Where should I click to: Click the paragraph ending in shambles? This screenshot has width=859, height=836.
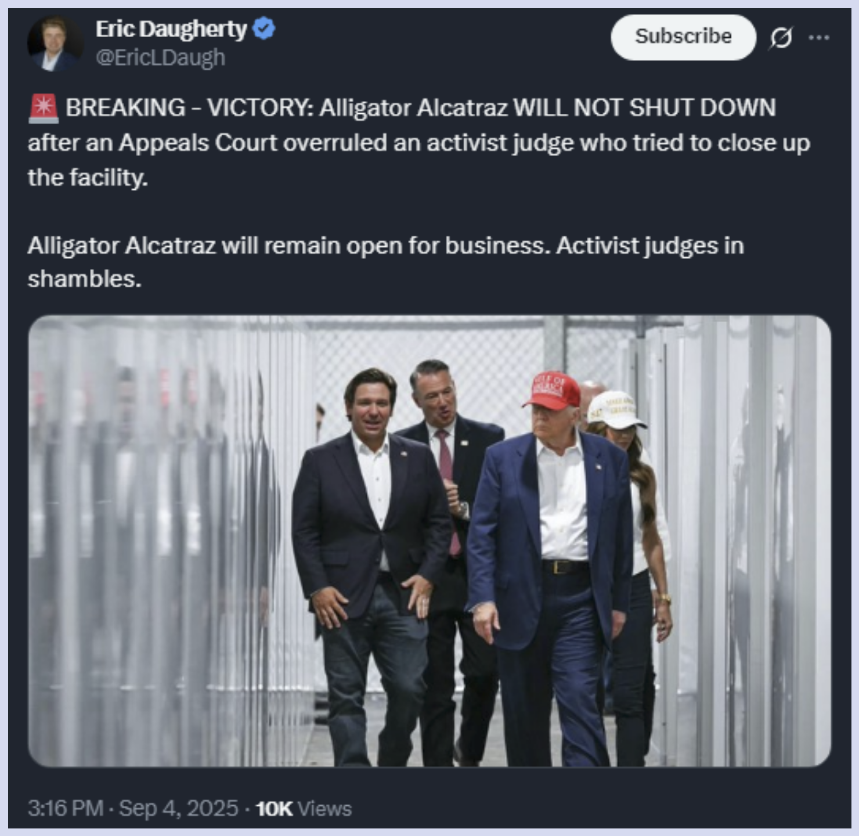385,262
